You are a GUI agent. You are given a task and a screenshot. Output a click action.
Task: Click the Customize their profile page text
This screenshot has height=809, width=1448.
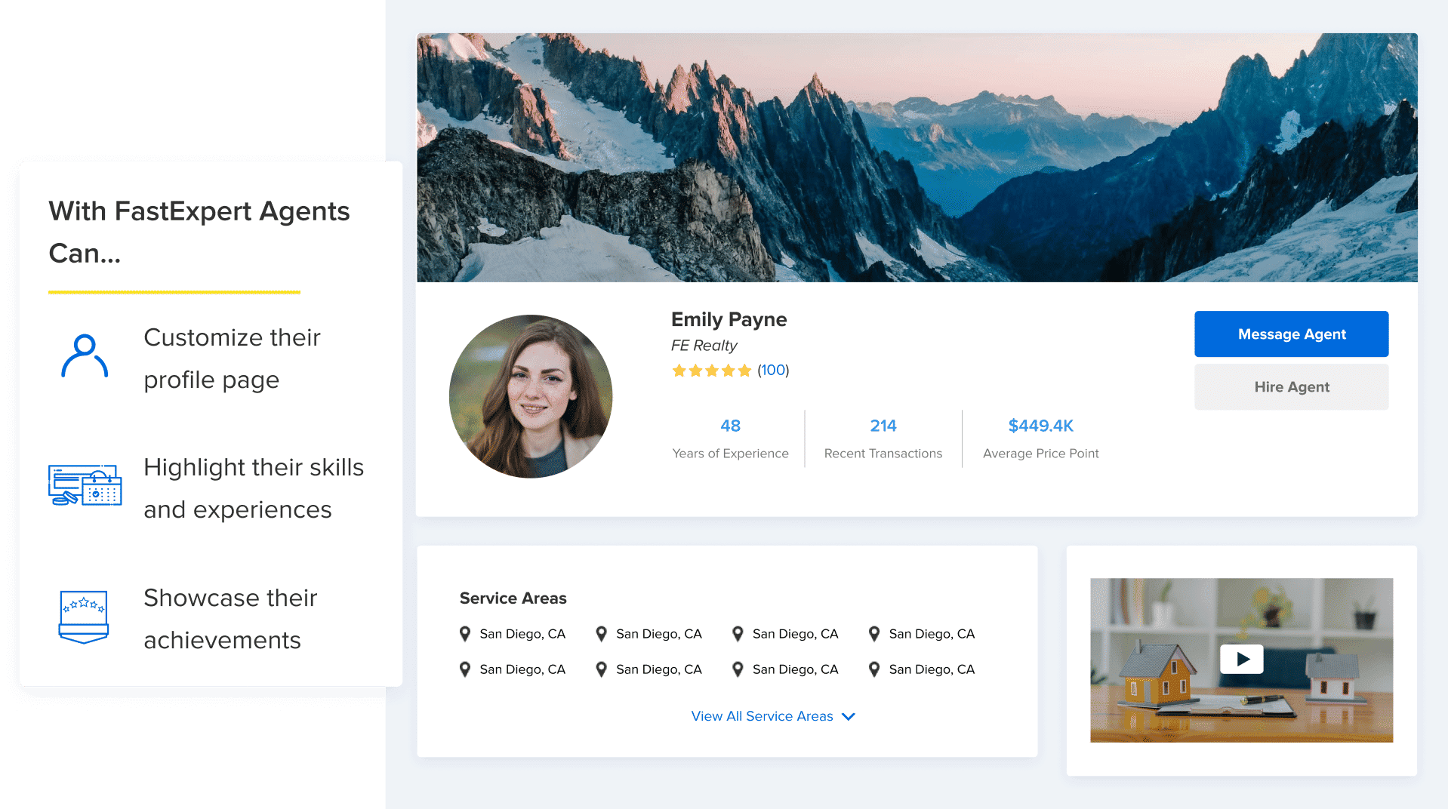[x=232, y=358]
